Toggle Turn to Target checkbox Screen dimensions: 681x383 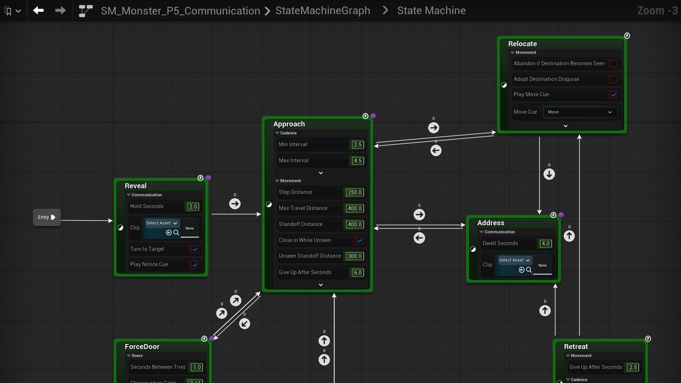point(194,249)
